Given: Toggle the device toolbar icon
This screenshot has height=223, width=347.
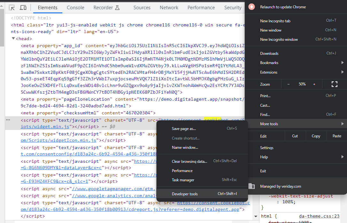Looking at the screenshot, I should click(23, 8).
